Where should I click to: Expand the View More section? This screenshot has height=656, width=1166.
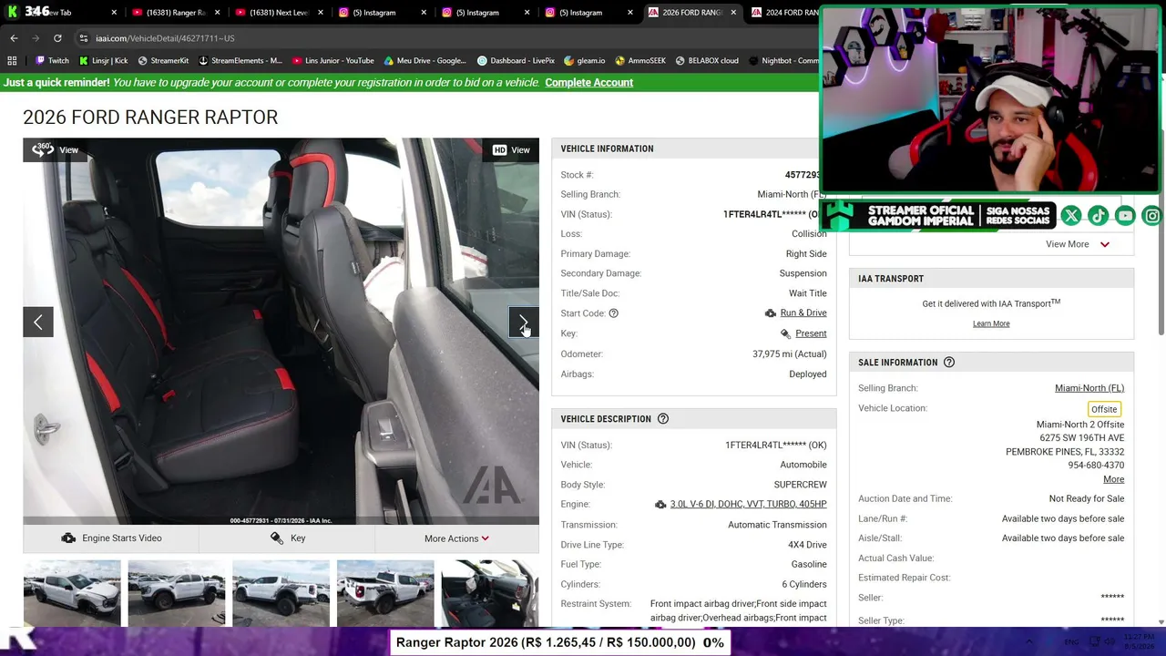1078,244
